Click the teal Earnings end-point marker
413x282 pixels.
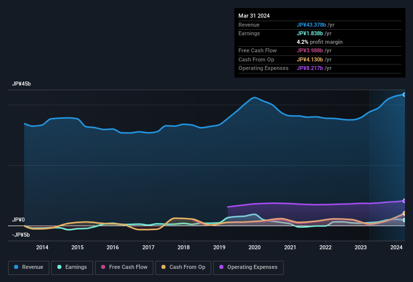click(x=404, y=220)
